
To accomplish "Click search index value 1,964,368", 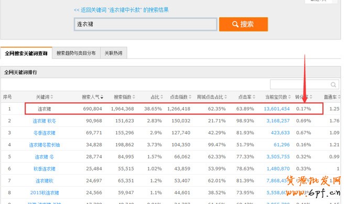I will click(x=123, y=109).
